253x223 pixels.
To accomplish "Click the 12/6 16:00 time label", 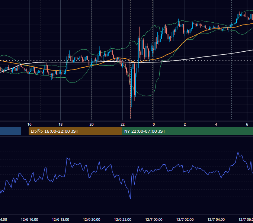I will coord(29,219).
